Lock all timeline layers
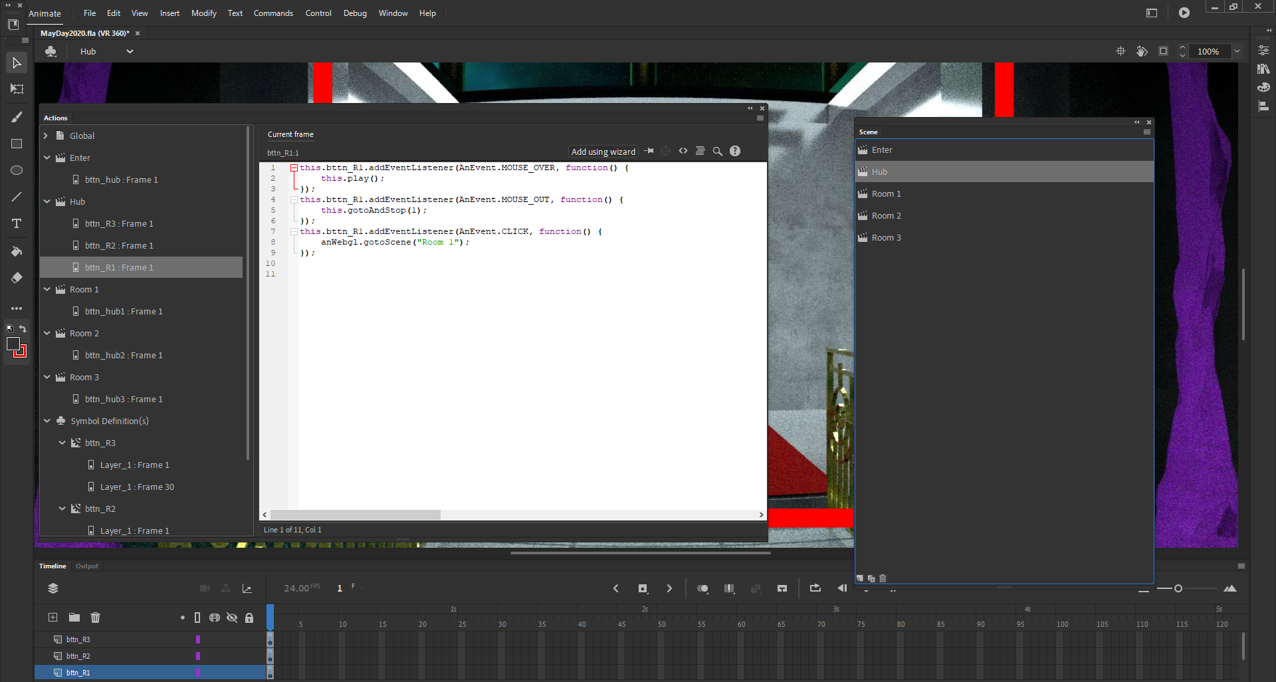The image size is (1276, 682). 249,618
